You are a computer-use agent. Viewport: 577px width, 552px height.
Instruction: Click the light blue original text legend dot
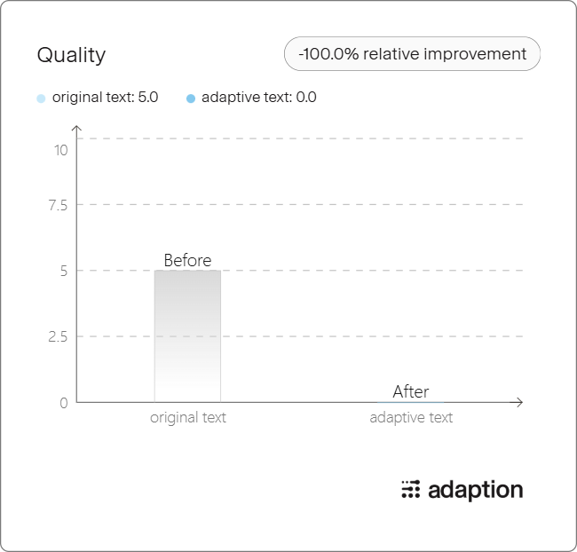pos(41,99)
